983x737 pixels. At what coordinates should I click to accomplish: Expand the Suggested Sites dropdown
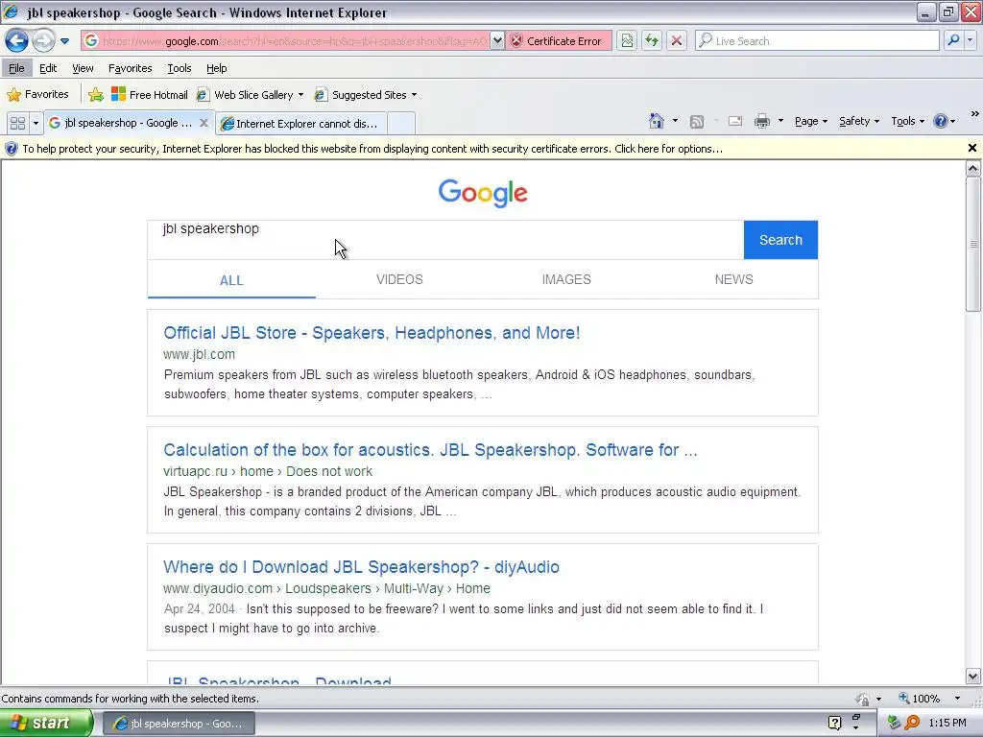[x=415, y=95]
